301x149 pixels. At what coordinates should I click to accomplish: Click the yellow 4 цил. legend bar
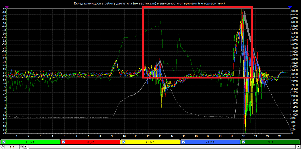pos(150,142)
